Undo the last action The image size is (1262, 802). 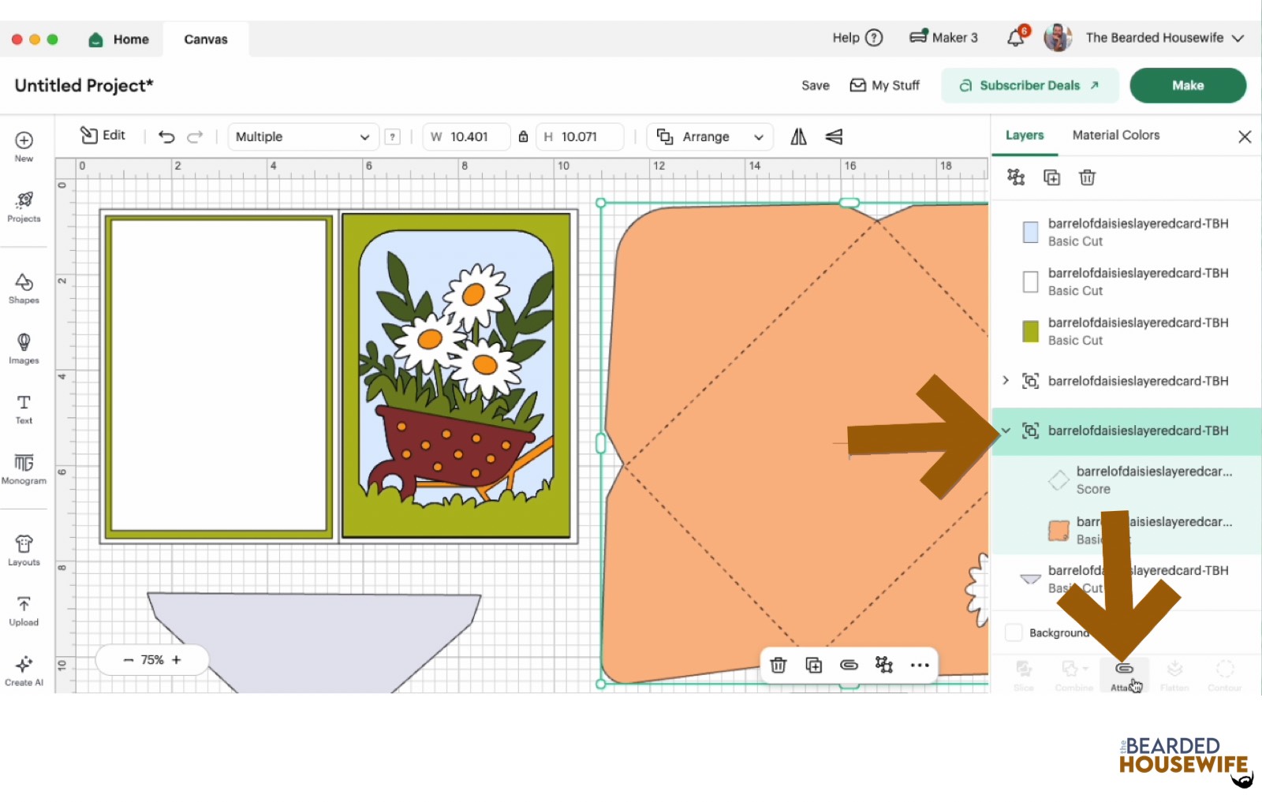click(166, 136)
